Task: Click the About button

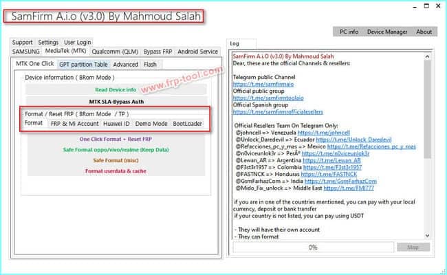Action: coord(424,32)
